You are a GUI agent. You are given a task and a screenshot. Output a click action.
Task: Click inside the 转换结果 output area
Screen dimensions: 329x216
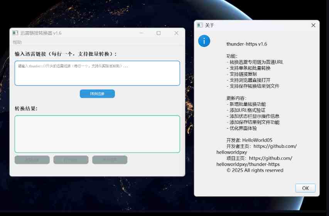pyautogui.click(x=97, y=134)
